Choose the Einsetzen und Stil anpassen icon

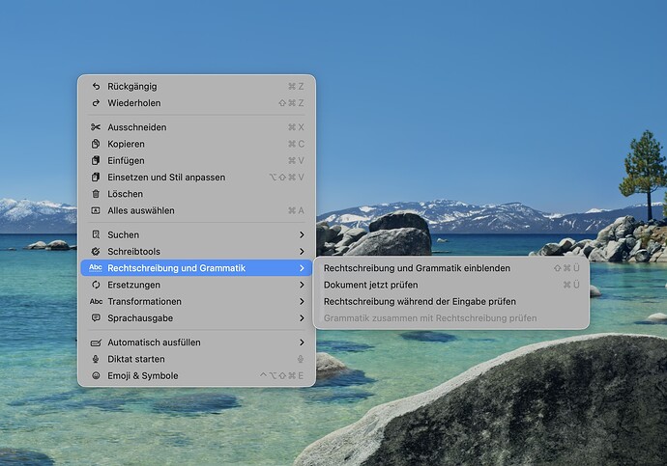[96, 177]
